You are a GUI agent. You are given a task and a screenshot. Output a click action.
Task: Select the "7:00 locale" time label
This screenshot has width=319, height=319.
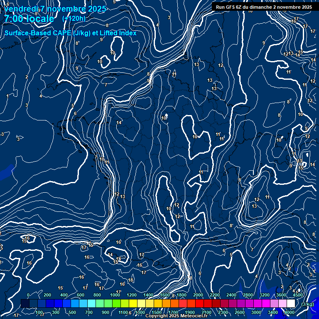point(29,19)
